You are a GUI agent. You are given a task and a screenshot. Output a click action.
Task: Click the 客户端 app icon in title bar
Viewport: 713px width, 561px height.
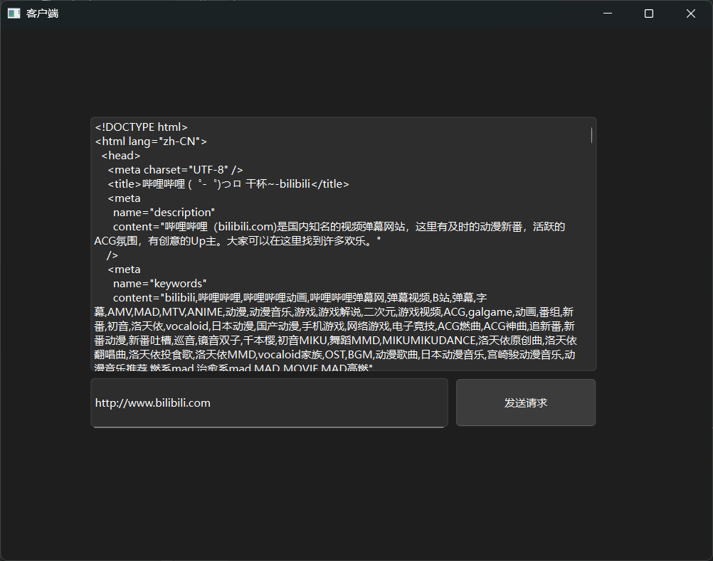click(x=14, y=14)
